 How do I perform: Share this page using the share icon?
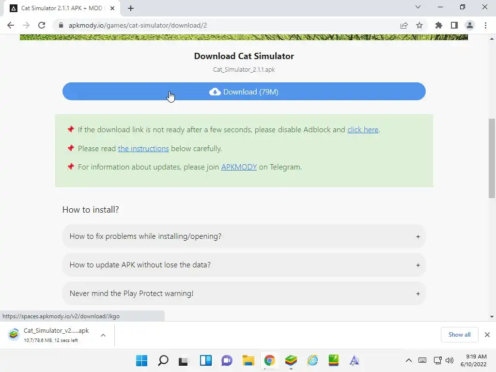(404, 25)
